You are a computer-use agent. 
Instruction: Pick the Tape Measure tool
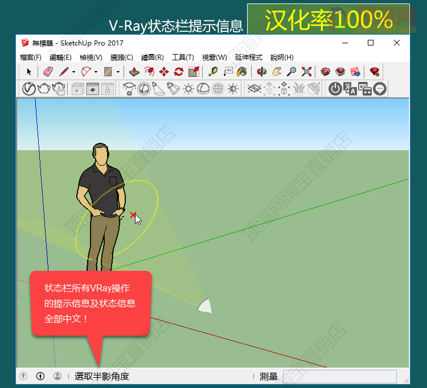213,72
